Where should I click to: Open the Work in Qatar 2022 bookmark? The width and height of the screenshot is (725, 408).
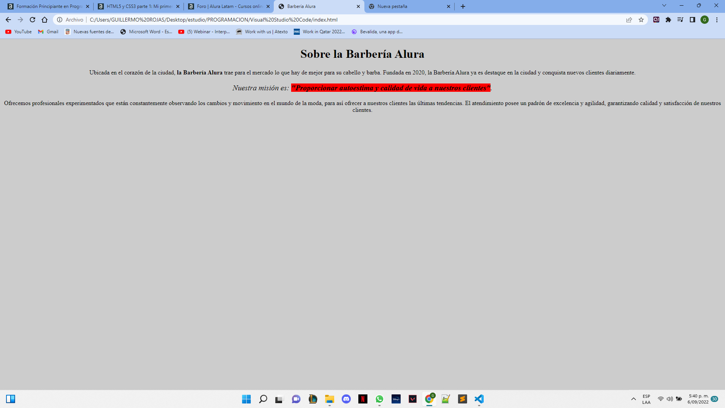point(319,32)
